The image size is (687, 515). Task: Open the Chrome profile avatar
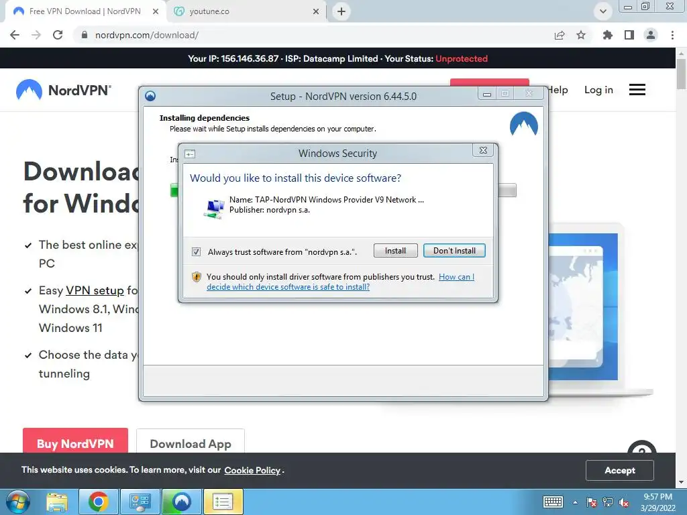point(651,35)
